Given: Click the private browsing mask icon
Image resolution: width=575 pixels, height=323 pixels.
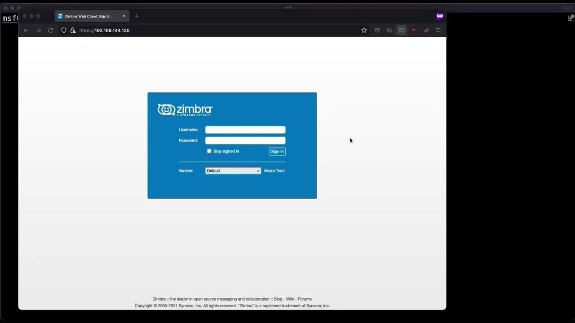Looking at the screenshot, I should pyautogui.click(x=439, y=16).
